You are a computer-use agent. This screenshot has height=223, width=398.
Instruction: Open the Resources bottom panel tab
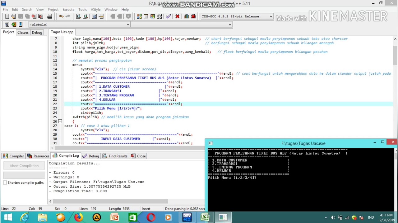(38, 156)
